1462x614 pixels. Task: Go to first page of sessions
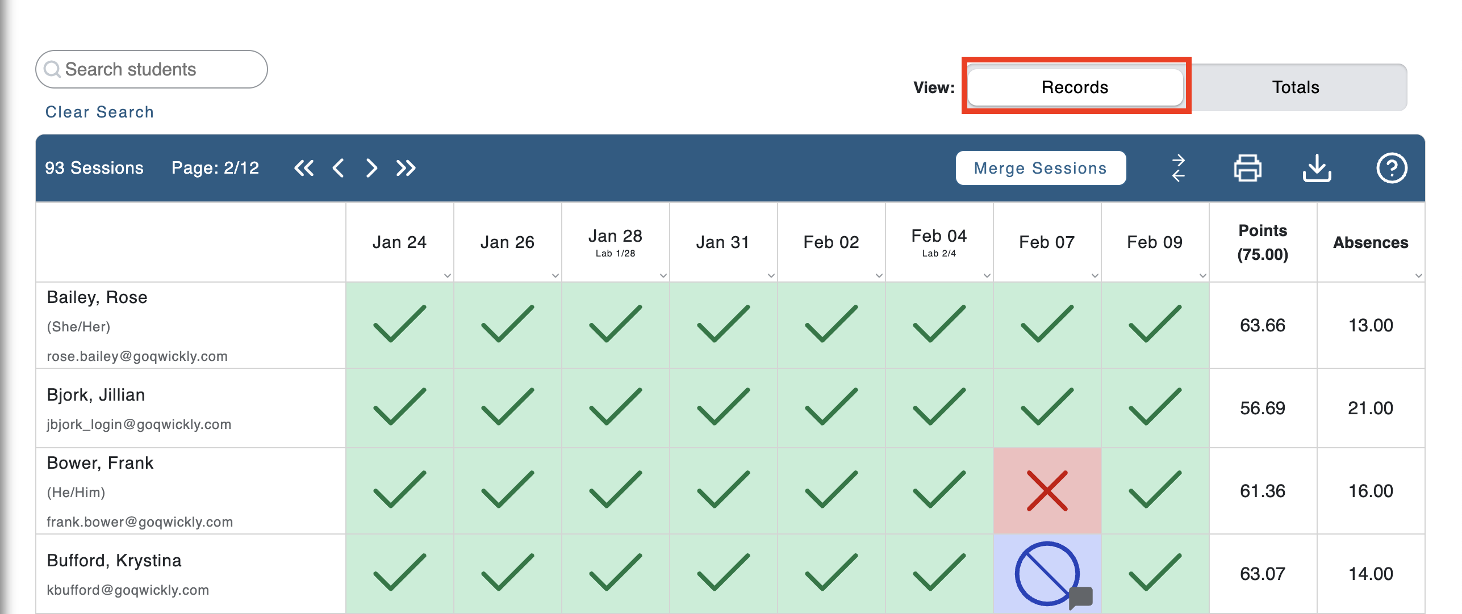coord(304,168)
